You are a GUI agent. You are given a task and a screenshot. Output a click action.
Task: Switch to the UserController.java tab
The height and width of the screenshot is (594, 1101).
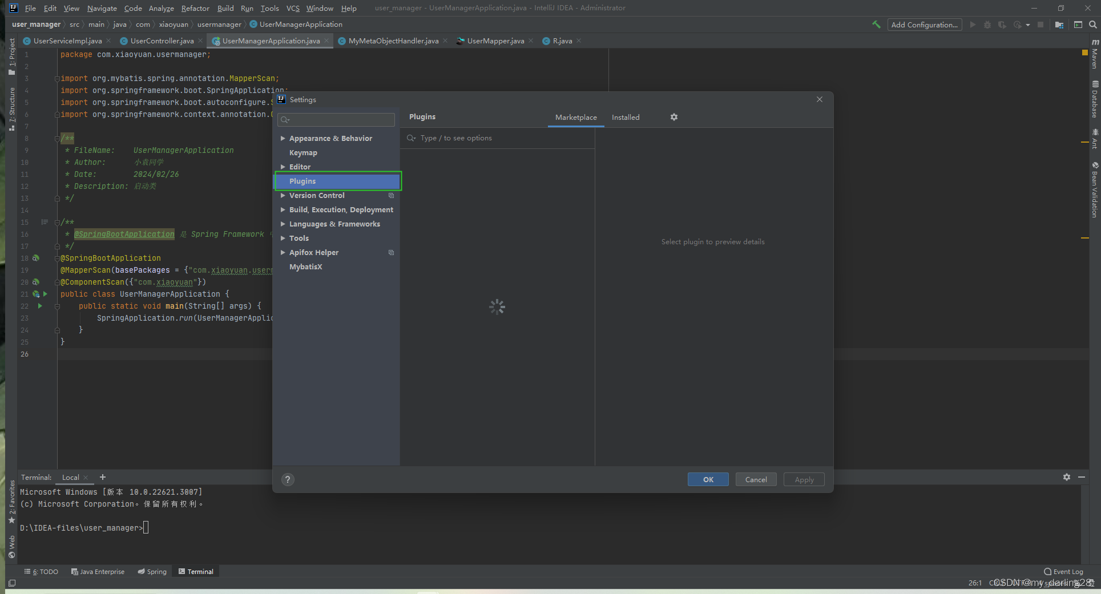coord(162,41)
